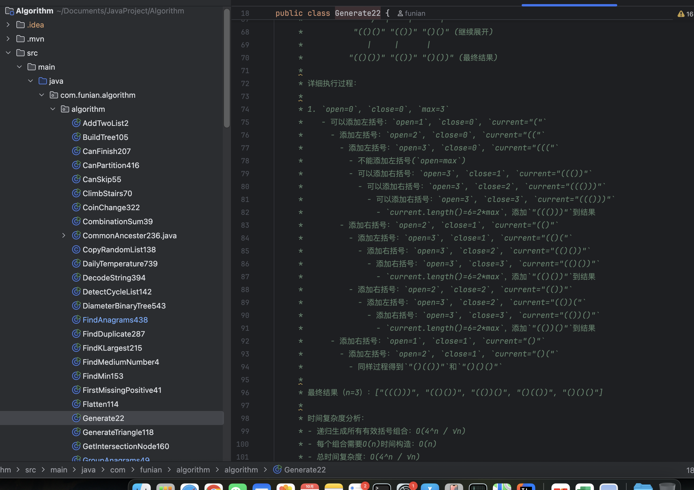Collapse the com.funian.algorithm package
This screenshot has height=490, width=694.
[42, 95]
